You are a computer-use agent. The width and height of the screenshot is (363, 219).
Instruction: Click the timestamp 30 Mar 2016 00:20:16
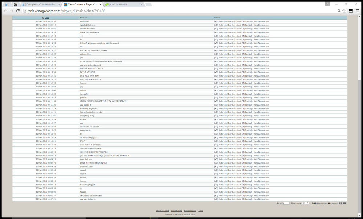coord(46,21)
